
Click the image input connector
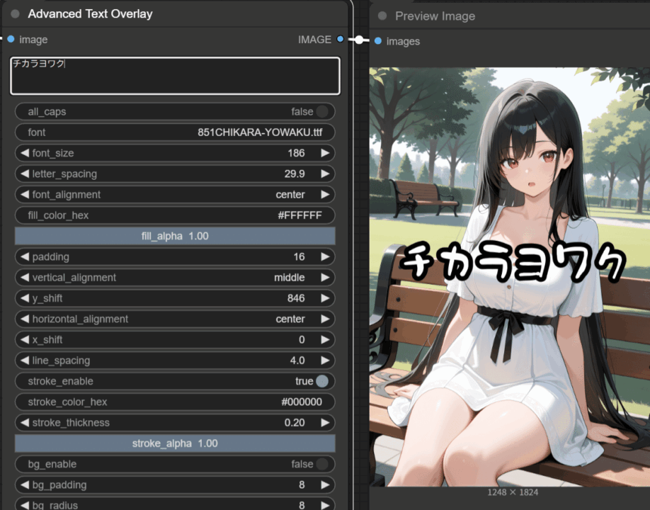11,39
